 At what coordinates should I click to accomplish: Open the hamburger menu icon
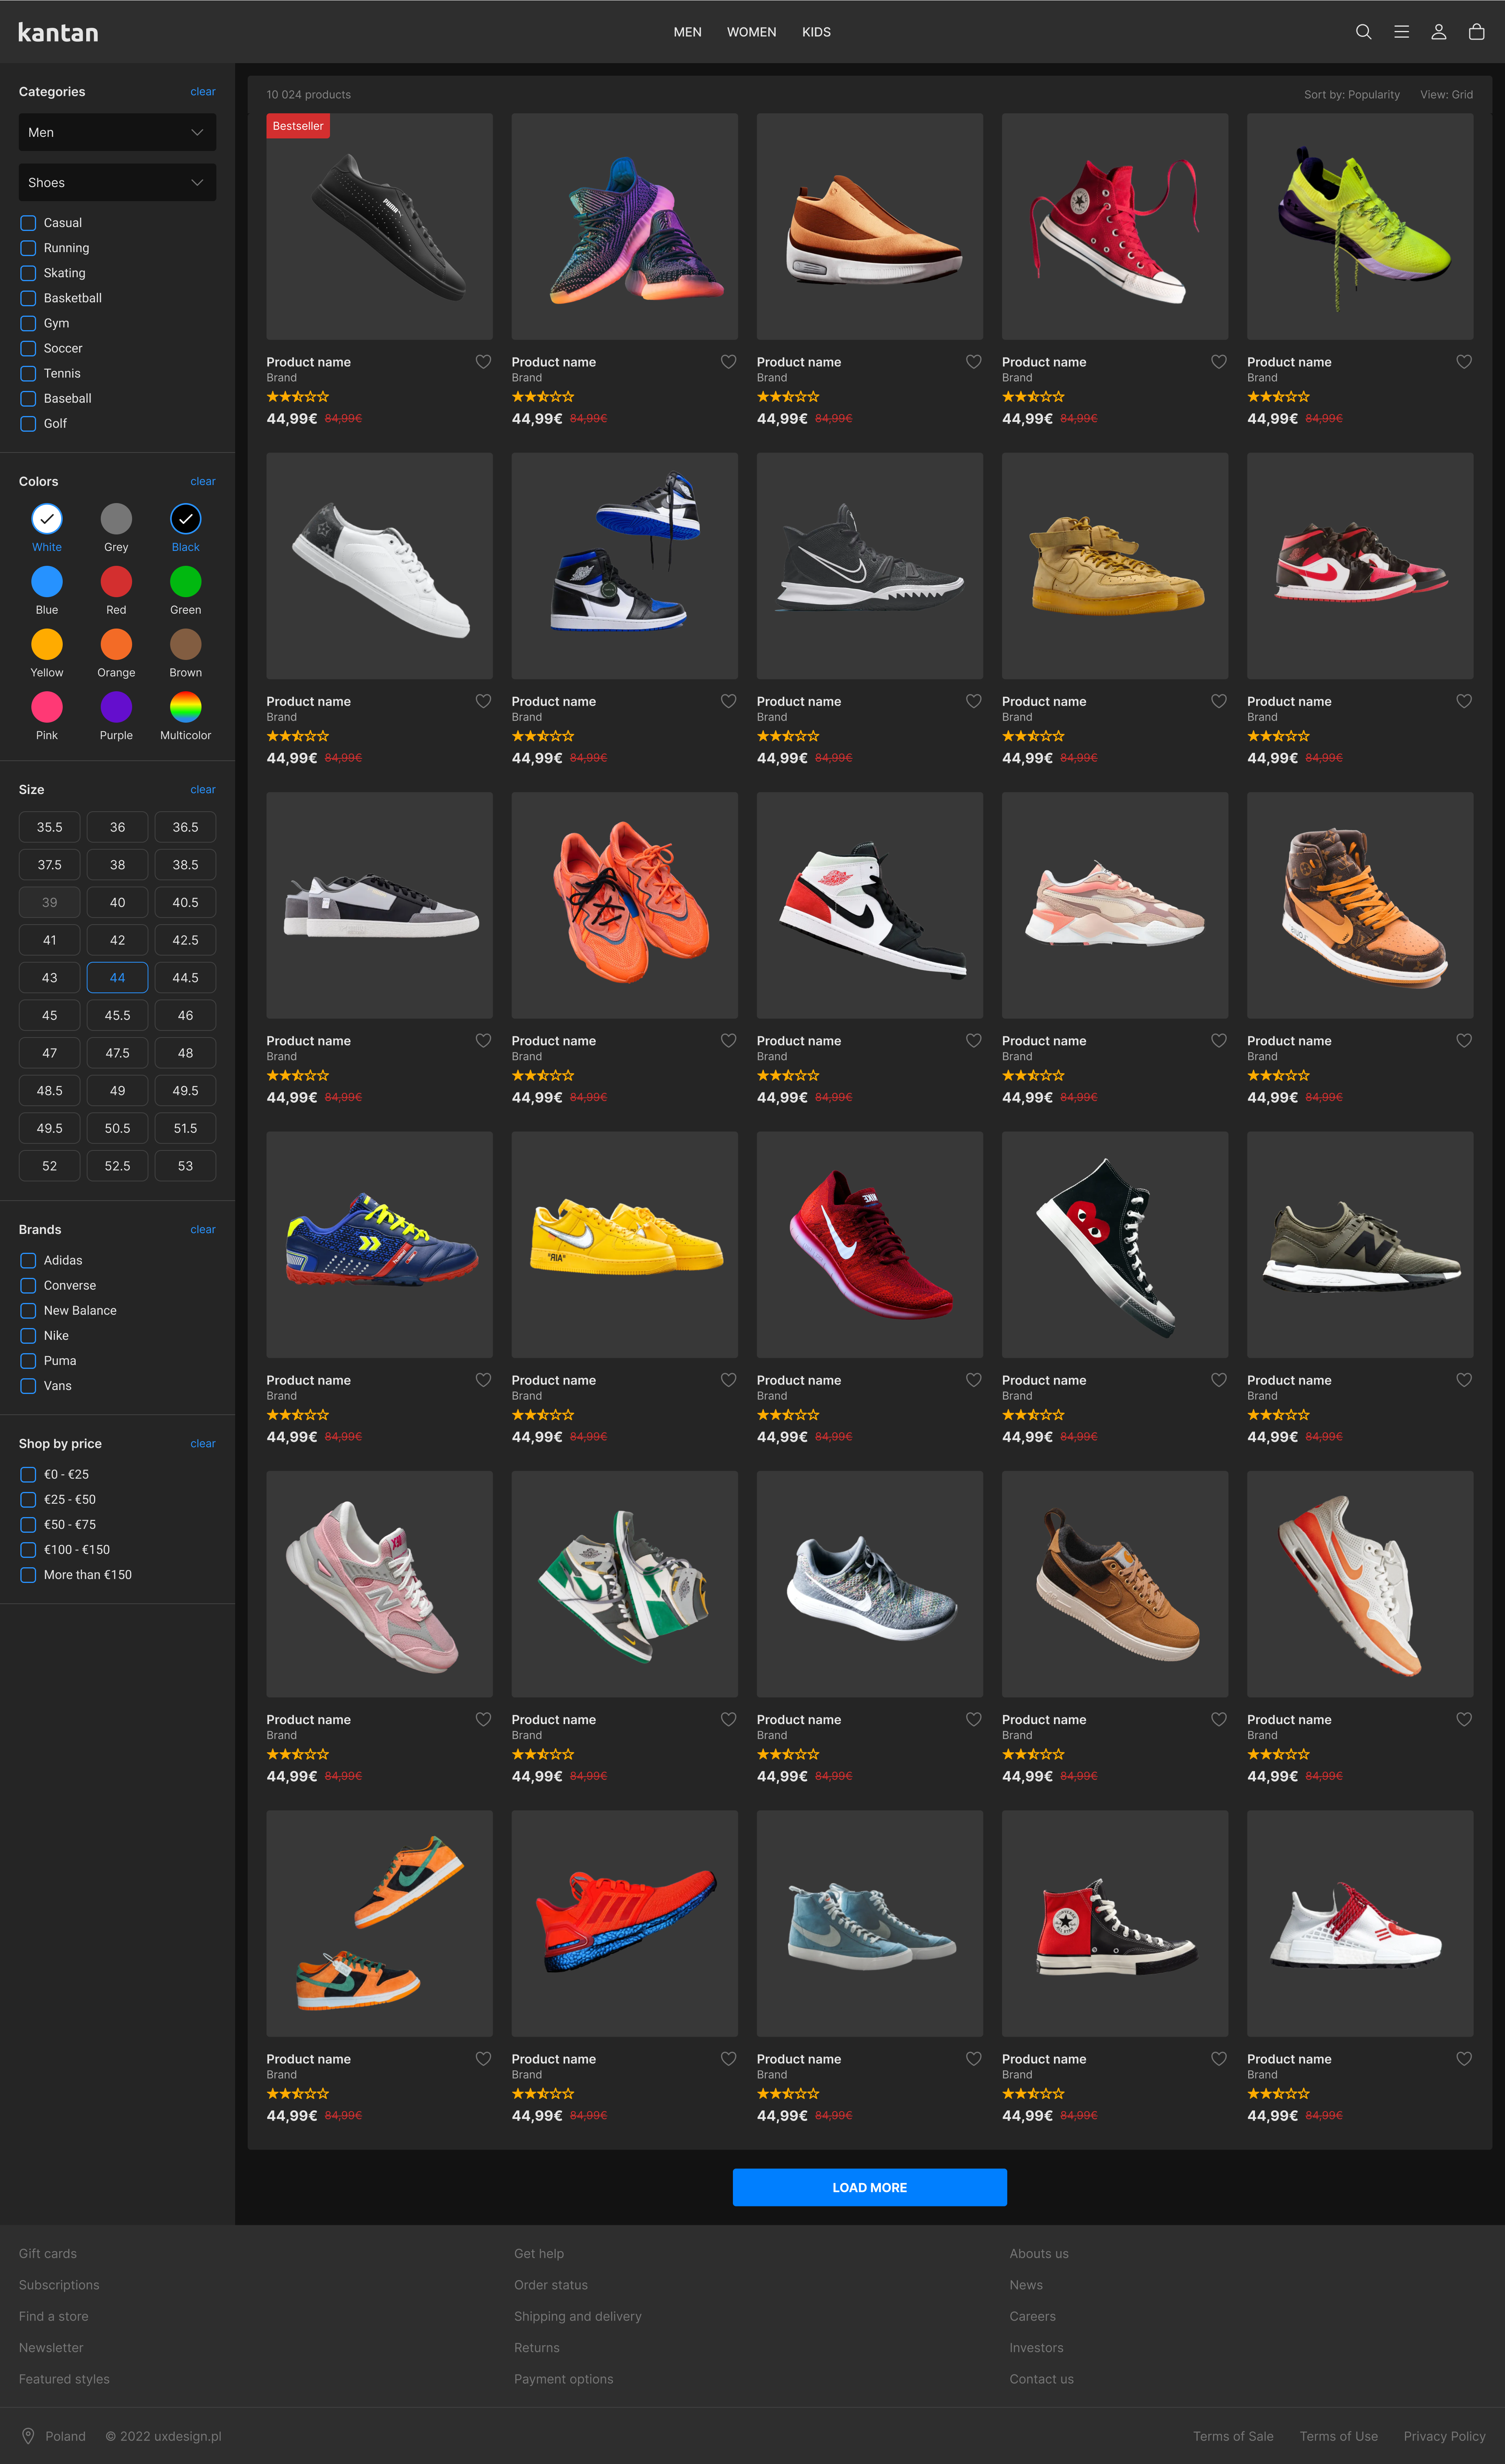click(1401, 32)
